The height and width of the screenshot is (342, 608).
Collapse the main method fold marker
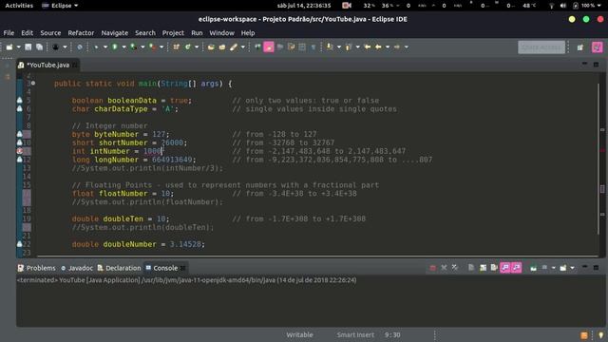pyautogui.click(x=33, y=84)
